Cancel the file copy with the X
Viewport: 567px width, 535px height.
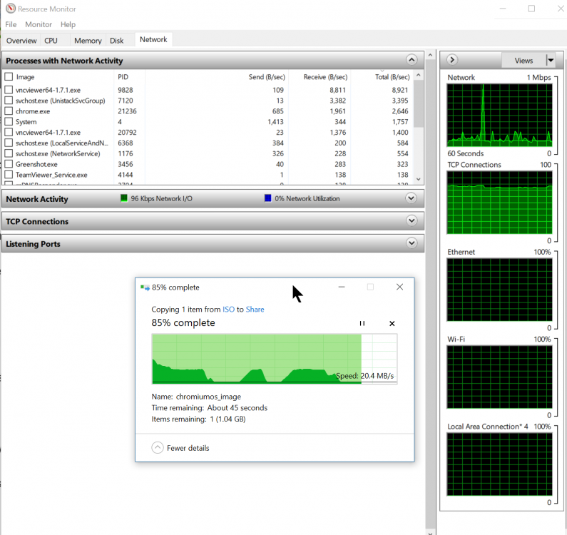coord(392,323)
